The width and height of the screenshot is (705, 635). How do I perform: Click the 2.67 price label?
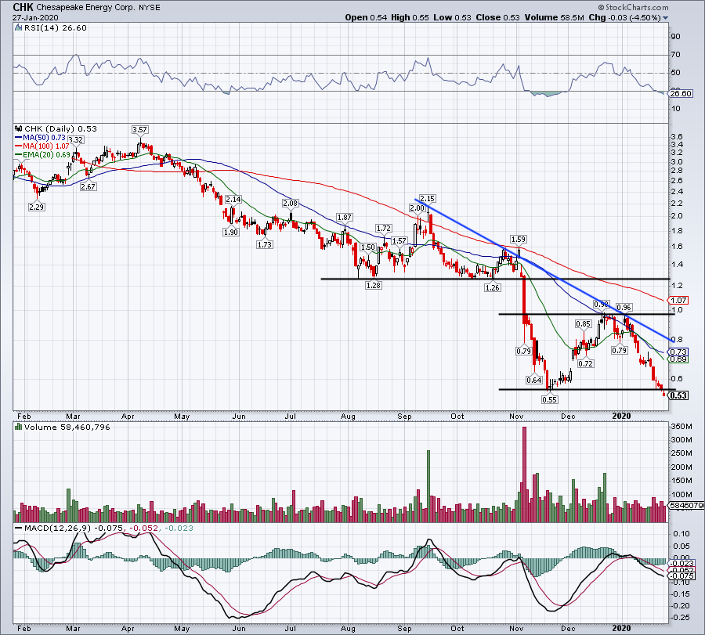point(88,186)
